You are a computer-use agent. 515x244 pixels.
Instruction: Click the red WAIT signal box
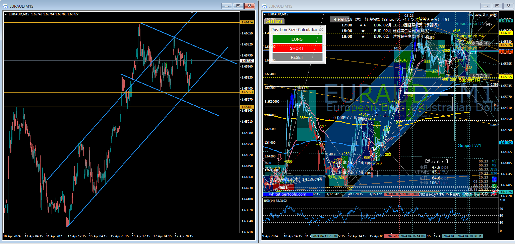click(283, 188)
